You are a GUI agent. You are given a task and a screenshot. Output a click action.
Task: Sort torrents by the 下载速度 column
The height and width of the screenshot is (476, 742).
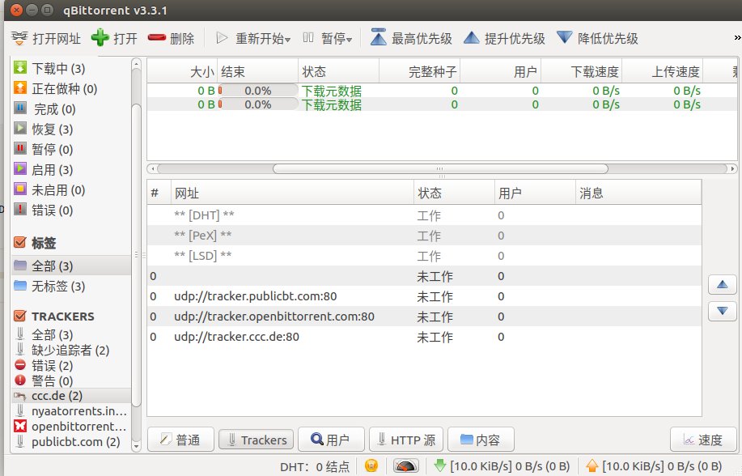pyautogui.click(x=581, y=71)
